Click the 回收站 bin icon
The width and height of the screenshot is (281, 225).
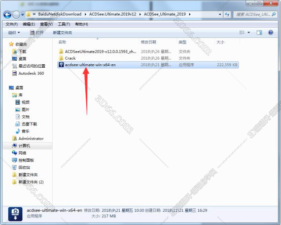[x=14, y=167]
